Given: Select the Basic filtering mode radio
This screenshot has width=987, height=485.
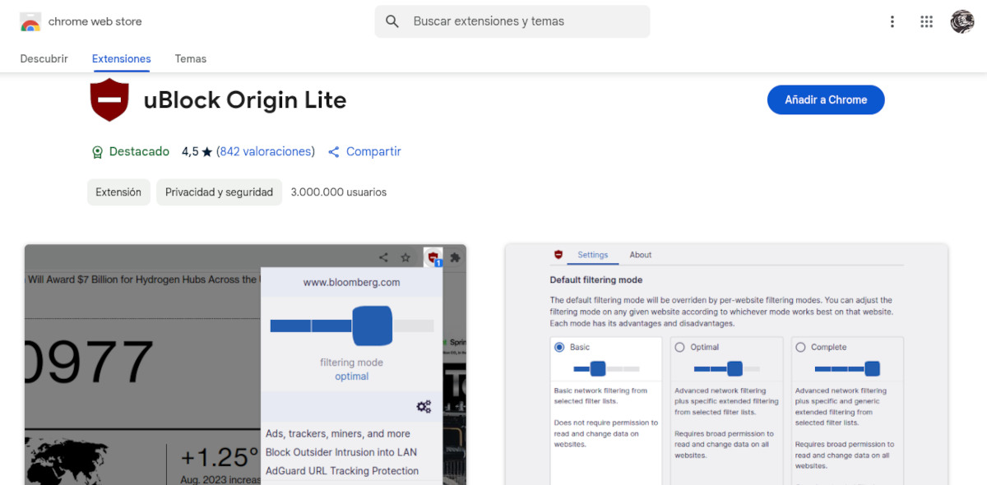Looking at the screenshot, I should (x=560, y=347).
